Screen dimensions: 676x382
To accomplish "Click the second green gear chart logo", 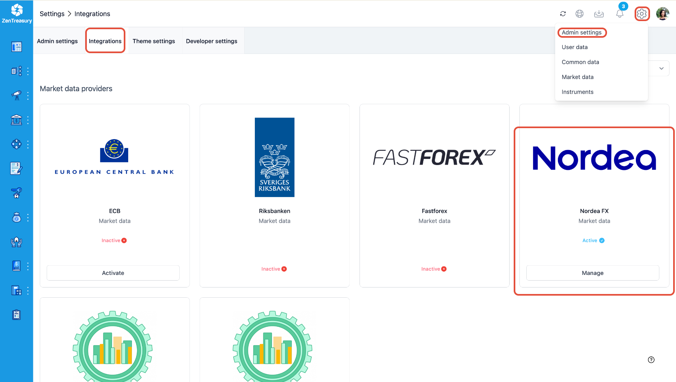I will tap(273, 347).
